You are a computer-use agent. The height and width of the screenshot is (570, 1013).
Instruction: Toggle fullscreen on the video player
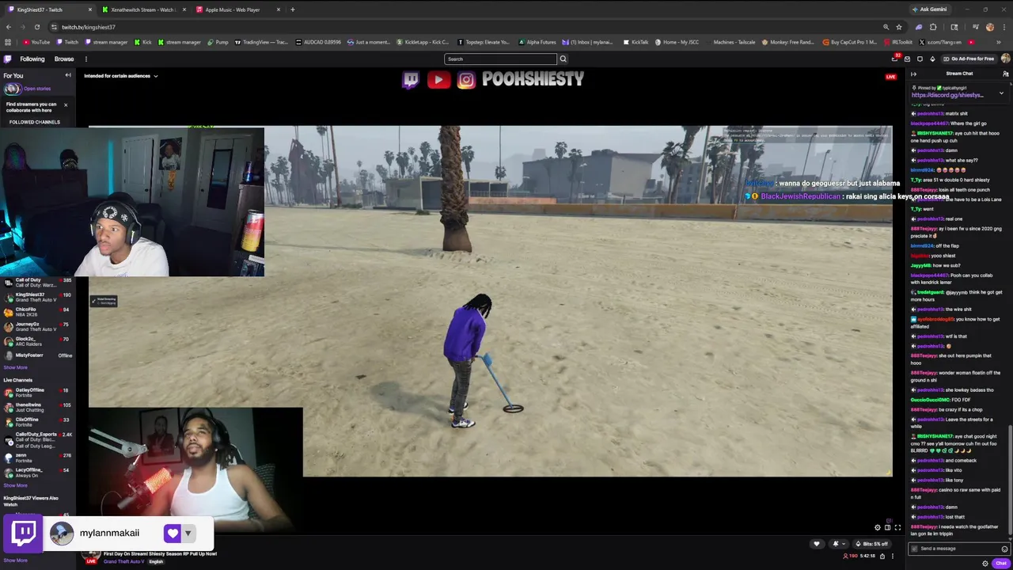tap(897, 527)
